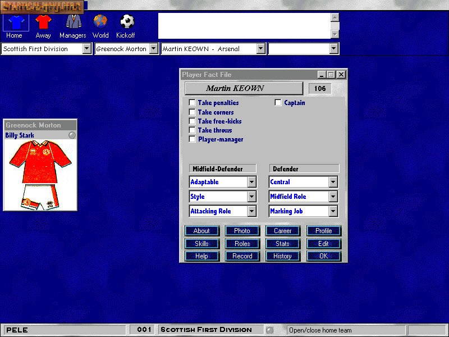Click the Billy Stark manager name
Viewport: 449px width, 337px height.
(20, 135)
